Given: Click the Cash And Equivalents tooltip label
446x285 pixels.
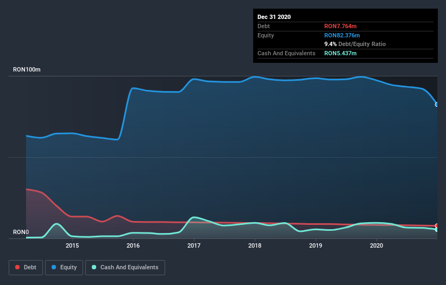Looking at the screenshot, I should [x=286, y=53].
